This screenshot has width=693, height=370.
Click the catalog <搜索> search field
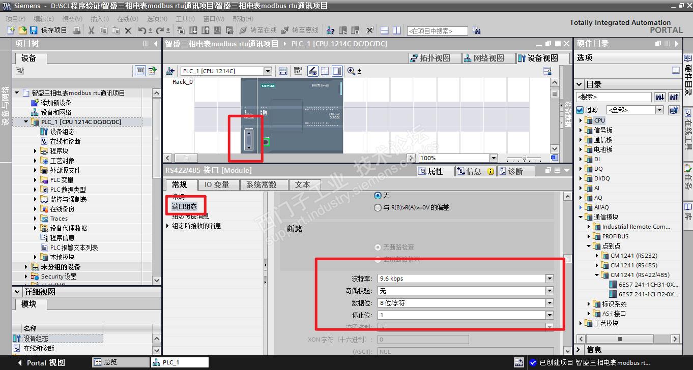click(x=614, y=97)
